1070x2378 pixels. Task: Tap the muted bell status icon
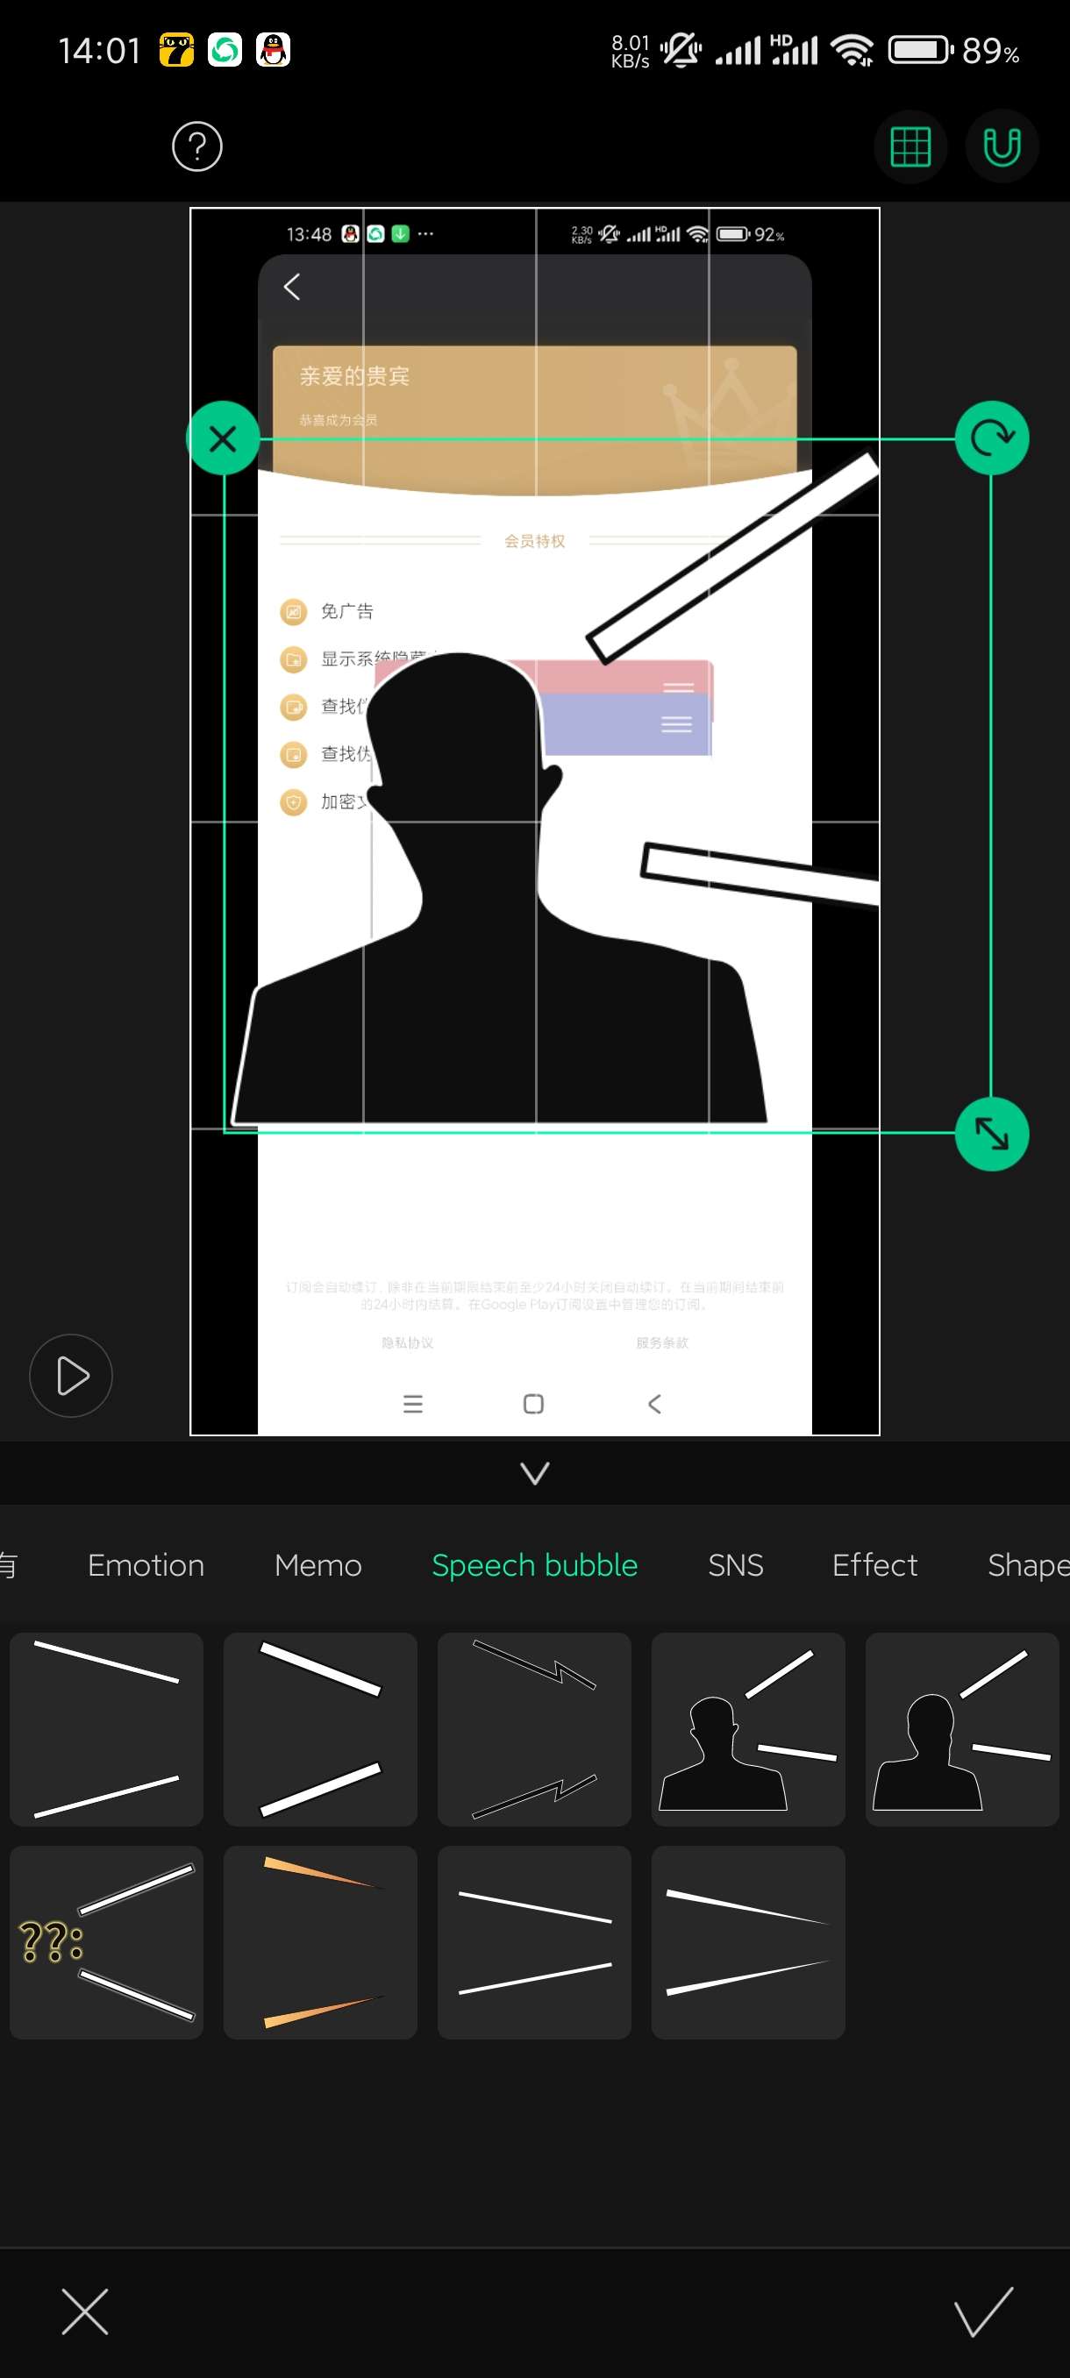681,50
